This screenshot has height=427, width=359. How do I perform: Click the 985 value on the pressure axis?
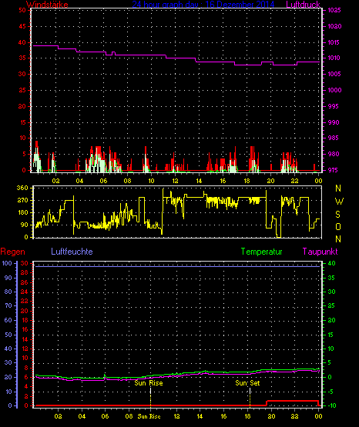333,138
